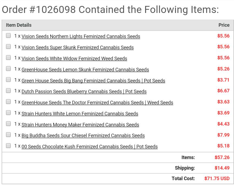Viewport: 234px width, 185px height.
Task: Follow Strain Hunters Money Maker link
Action: [x=80, y=125]
